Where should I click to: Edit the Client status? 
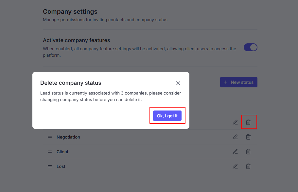coord(235,152)
